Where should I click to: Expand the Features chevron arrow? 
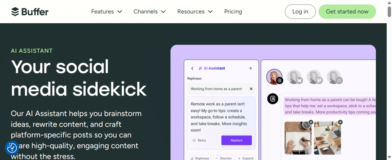(x=120, y=12)
